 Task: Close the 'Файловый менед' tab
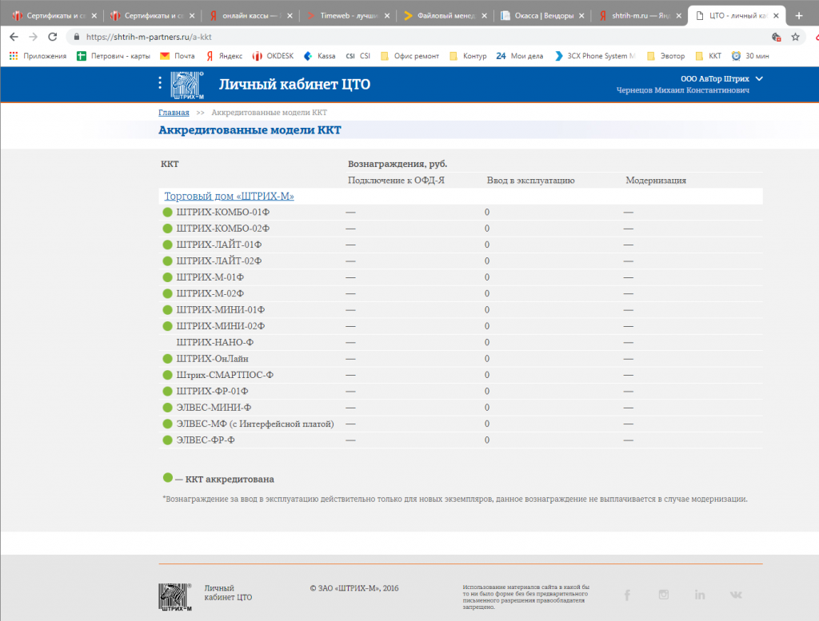click(484, 16)
